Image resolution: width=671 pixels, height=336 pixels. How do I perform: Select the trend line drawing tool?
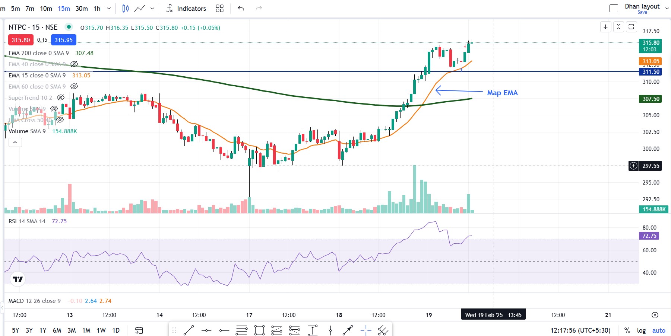(189, 330)
